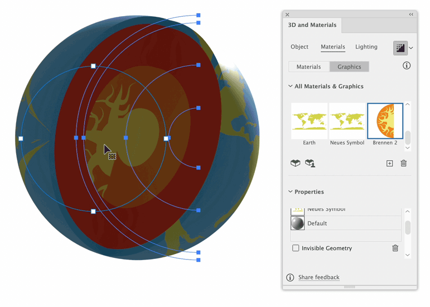This screenshot has width=430, height=307.
Task: Click info icon beside Share feedback
Action: coord(290,277)
